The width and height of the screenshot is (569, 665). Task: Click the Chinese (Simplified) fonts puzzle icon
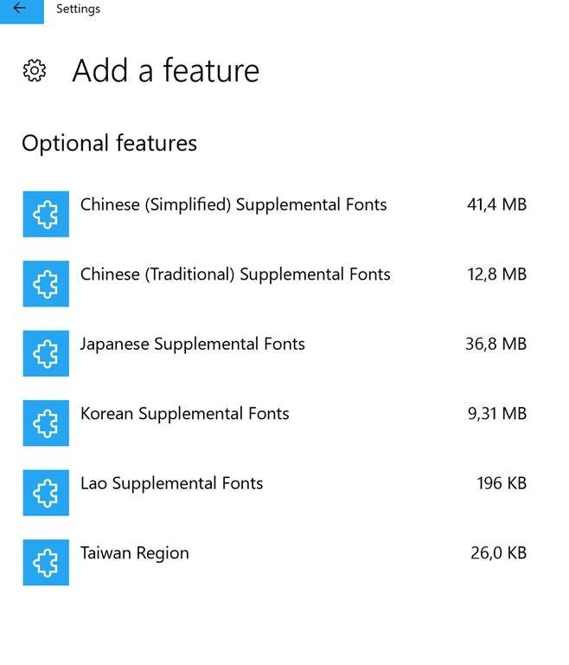pyautogui.click(x=46, y=214)
